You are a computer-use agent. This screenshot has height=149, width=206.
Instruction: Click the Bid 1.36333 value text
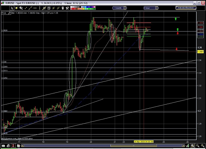pyautogui.click(x=17, y=13)
